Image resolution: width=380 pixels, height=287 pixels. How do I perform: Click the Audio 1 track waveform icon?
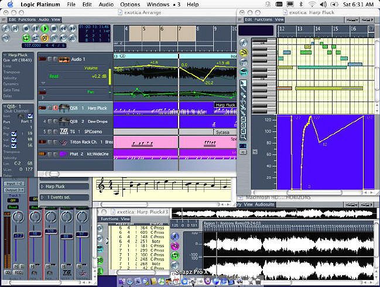[64, 59]
